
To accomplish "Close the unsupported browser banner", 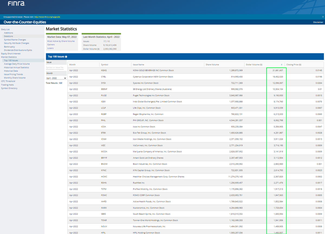I will (323, 17).
